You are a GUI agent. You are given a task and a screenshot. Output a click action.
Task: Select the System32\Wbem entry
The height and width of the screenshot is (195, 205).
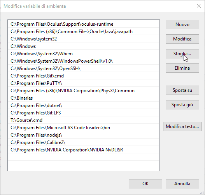(x=84, y=54)
